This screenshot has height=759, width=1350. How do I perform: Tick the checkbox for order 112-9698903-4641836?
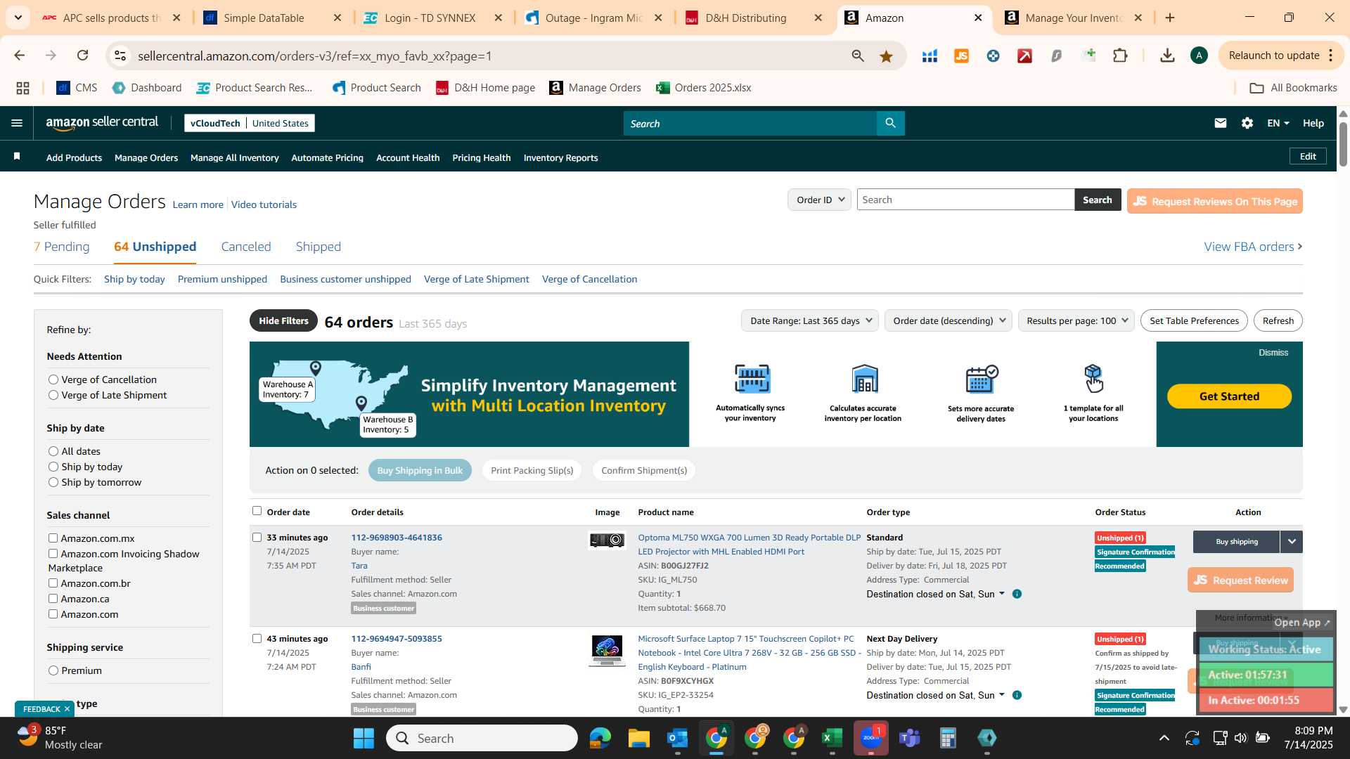point(257,537)
